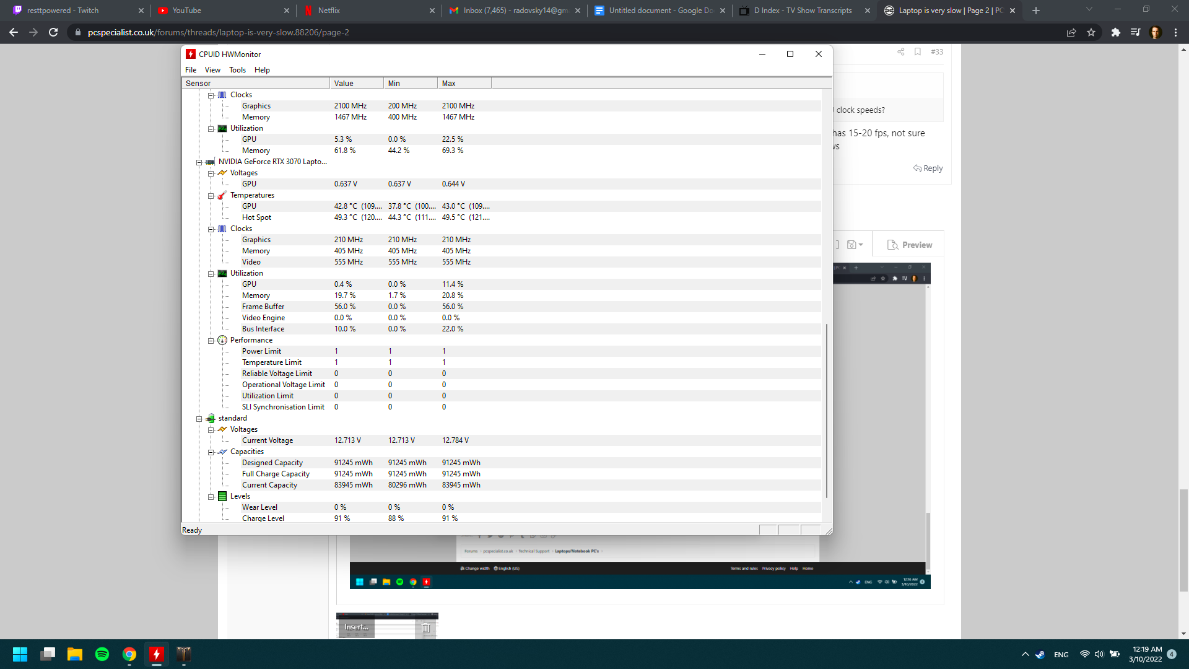
Task: Collapse the NVIDIA Voltages group
Action: click(x=211, y=173)
